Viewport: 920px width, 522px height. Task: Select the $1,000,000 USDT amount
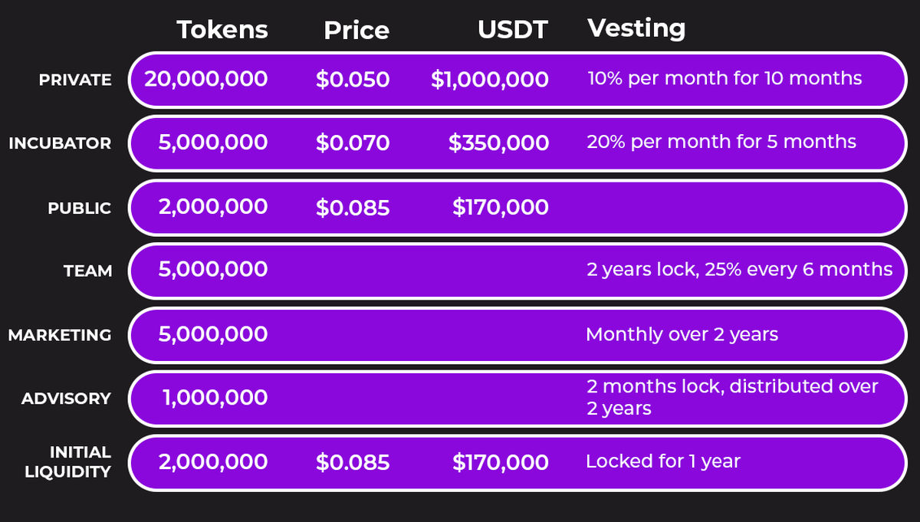489,80
